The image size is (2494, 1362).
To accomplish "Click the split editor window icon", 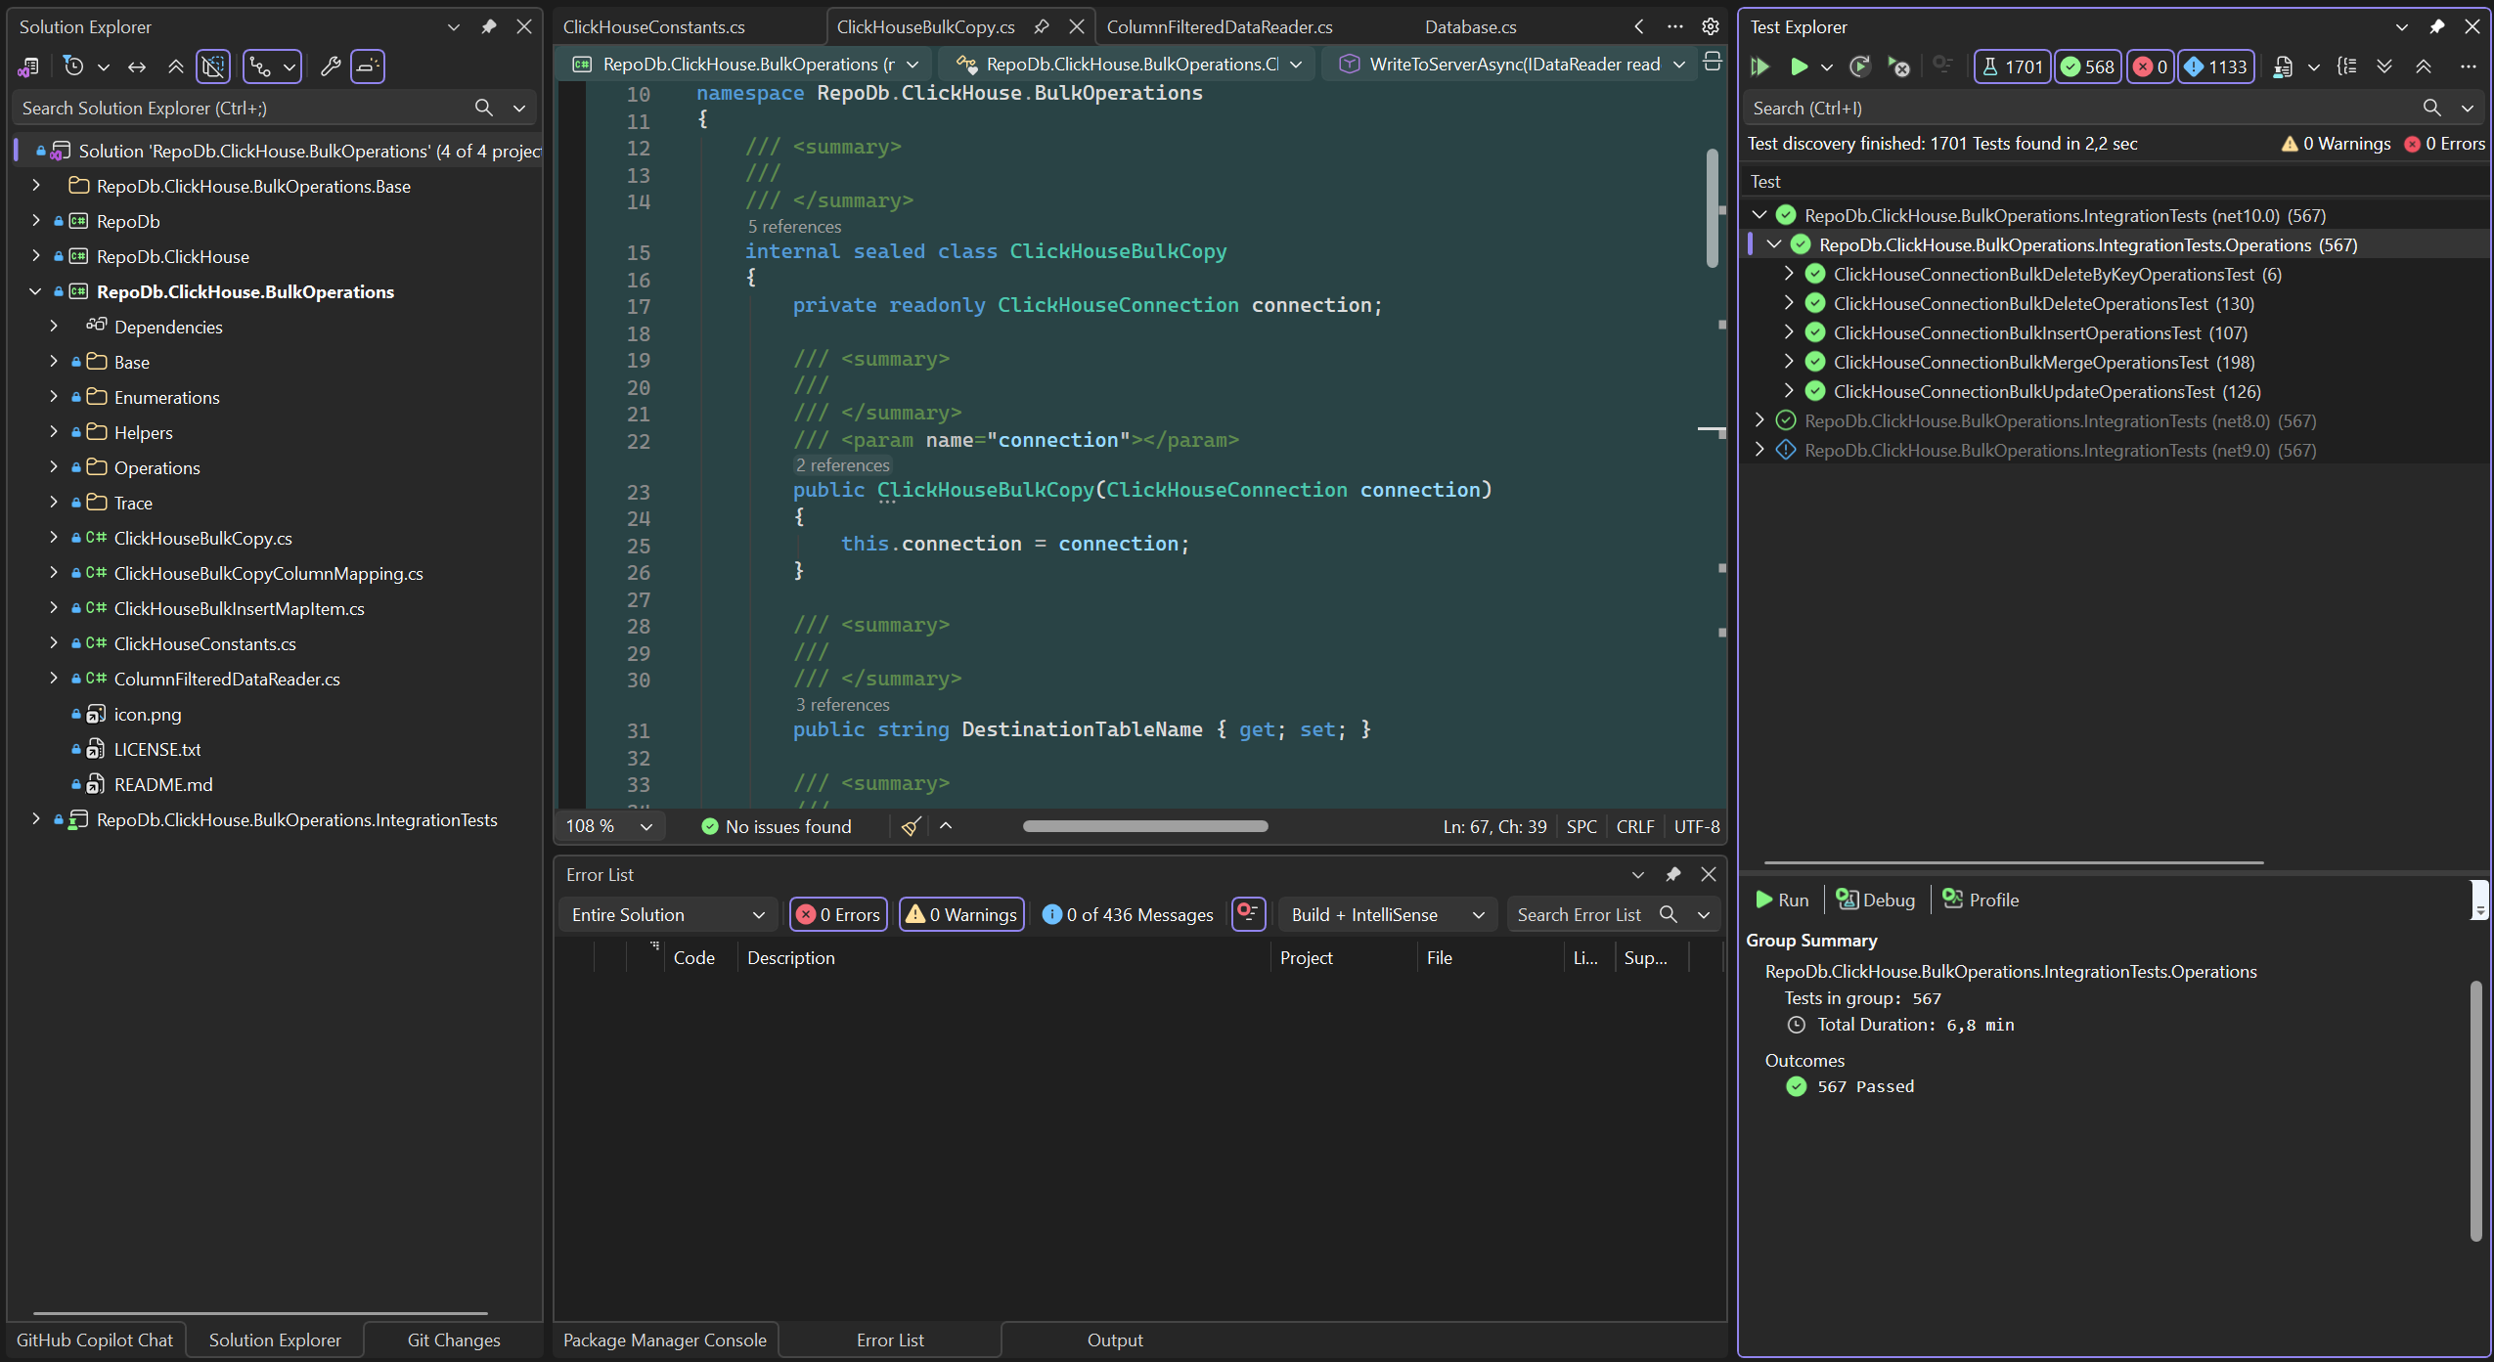I will 1713,62.
